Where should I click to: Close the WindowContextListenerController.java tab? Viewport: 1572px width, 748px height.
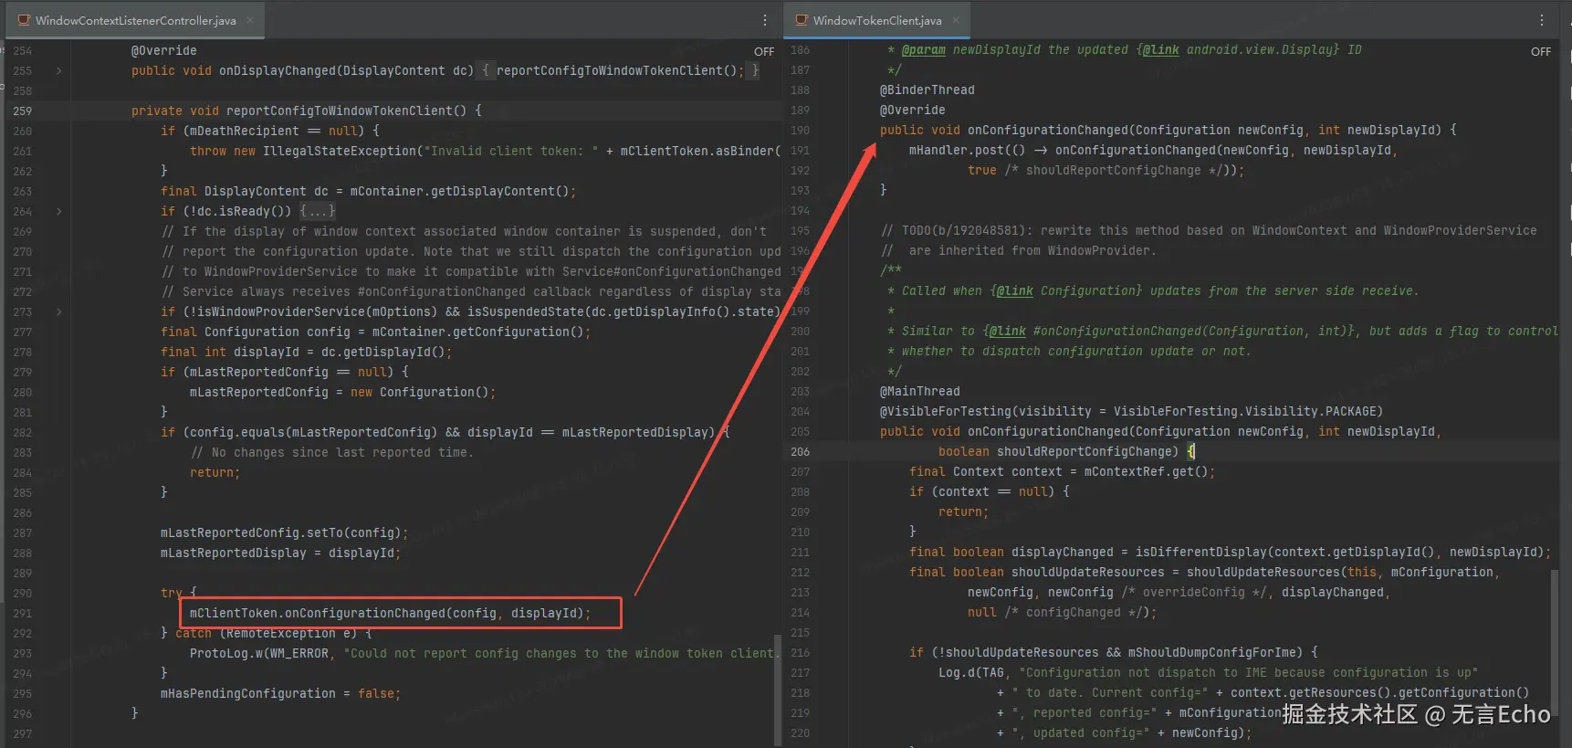[x=250, y=20]
